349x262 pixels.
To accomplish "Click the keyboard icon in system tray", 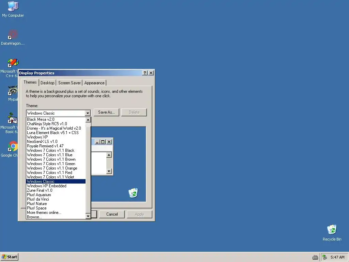I will [x=315, y=257].
